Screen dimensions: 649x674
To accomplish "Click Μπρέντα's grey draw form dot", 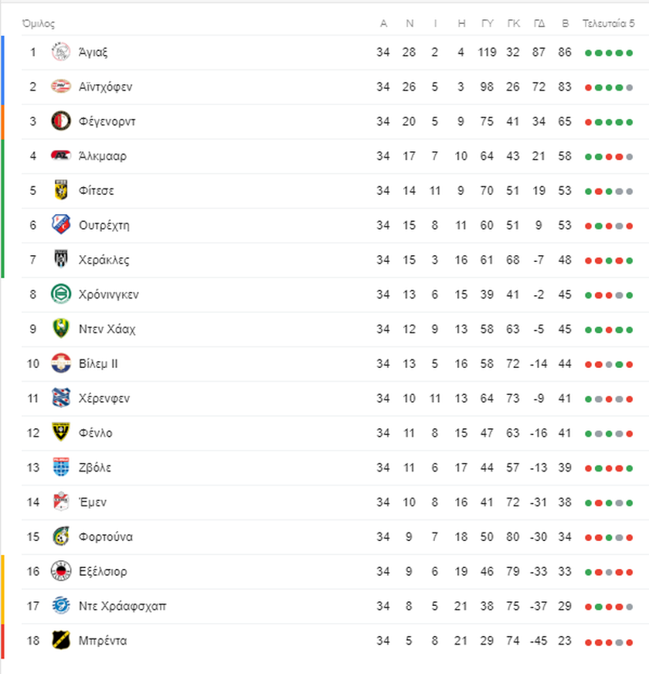I will (619, 642).
